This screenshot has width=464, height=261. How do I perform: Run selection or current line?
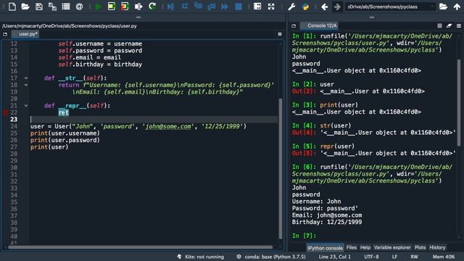coord(138,7)
